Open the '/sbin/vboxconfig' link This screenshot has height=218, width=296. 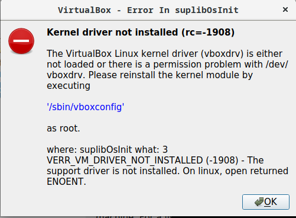pyautogui.click(x=86, y=107)
